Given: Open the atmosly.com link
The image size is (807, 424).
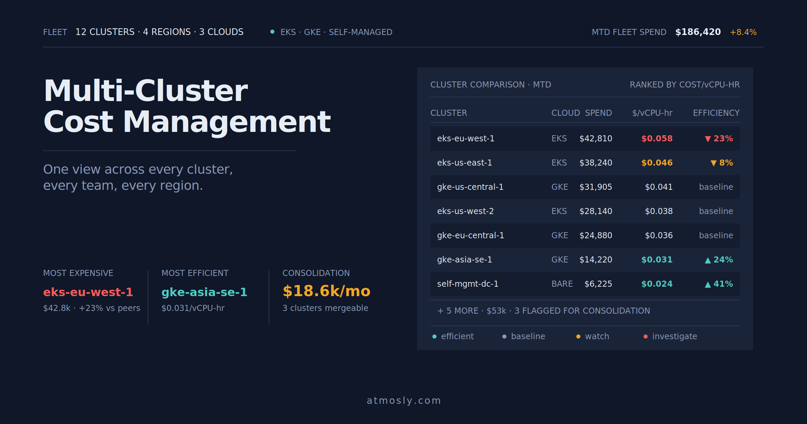Looking at the screenshot, I should (x=403, y=400).
